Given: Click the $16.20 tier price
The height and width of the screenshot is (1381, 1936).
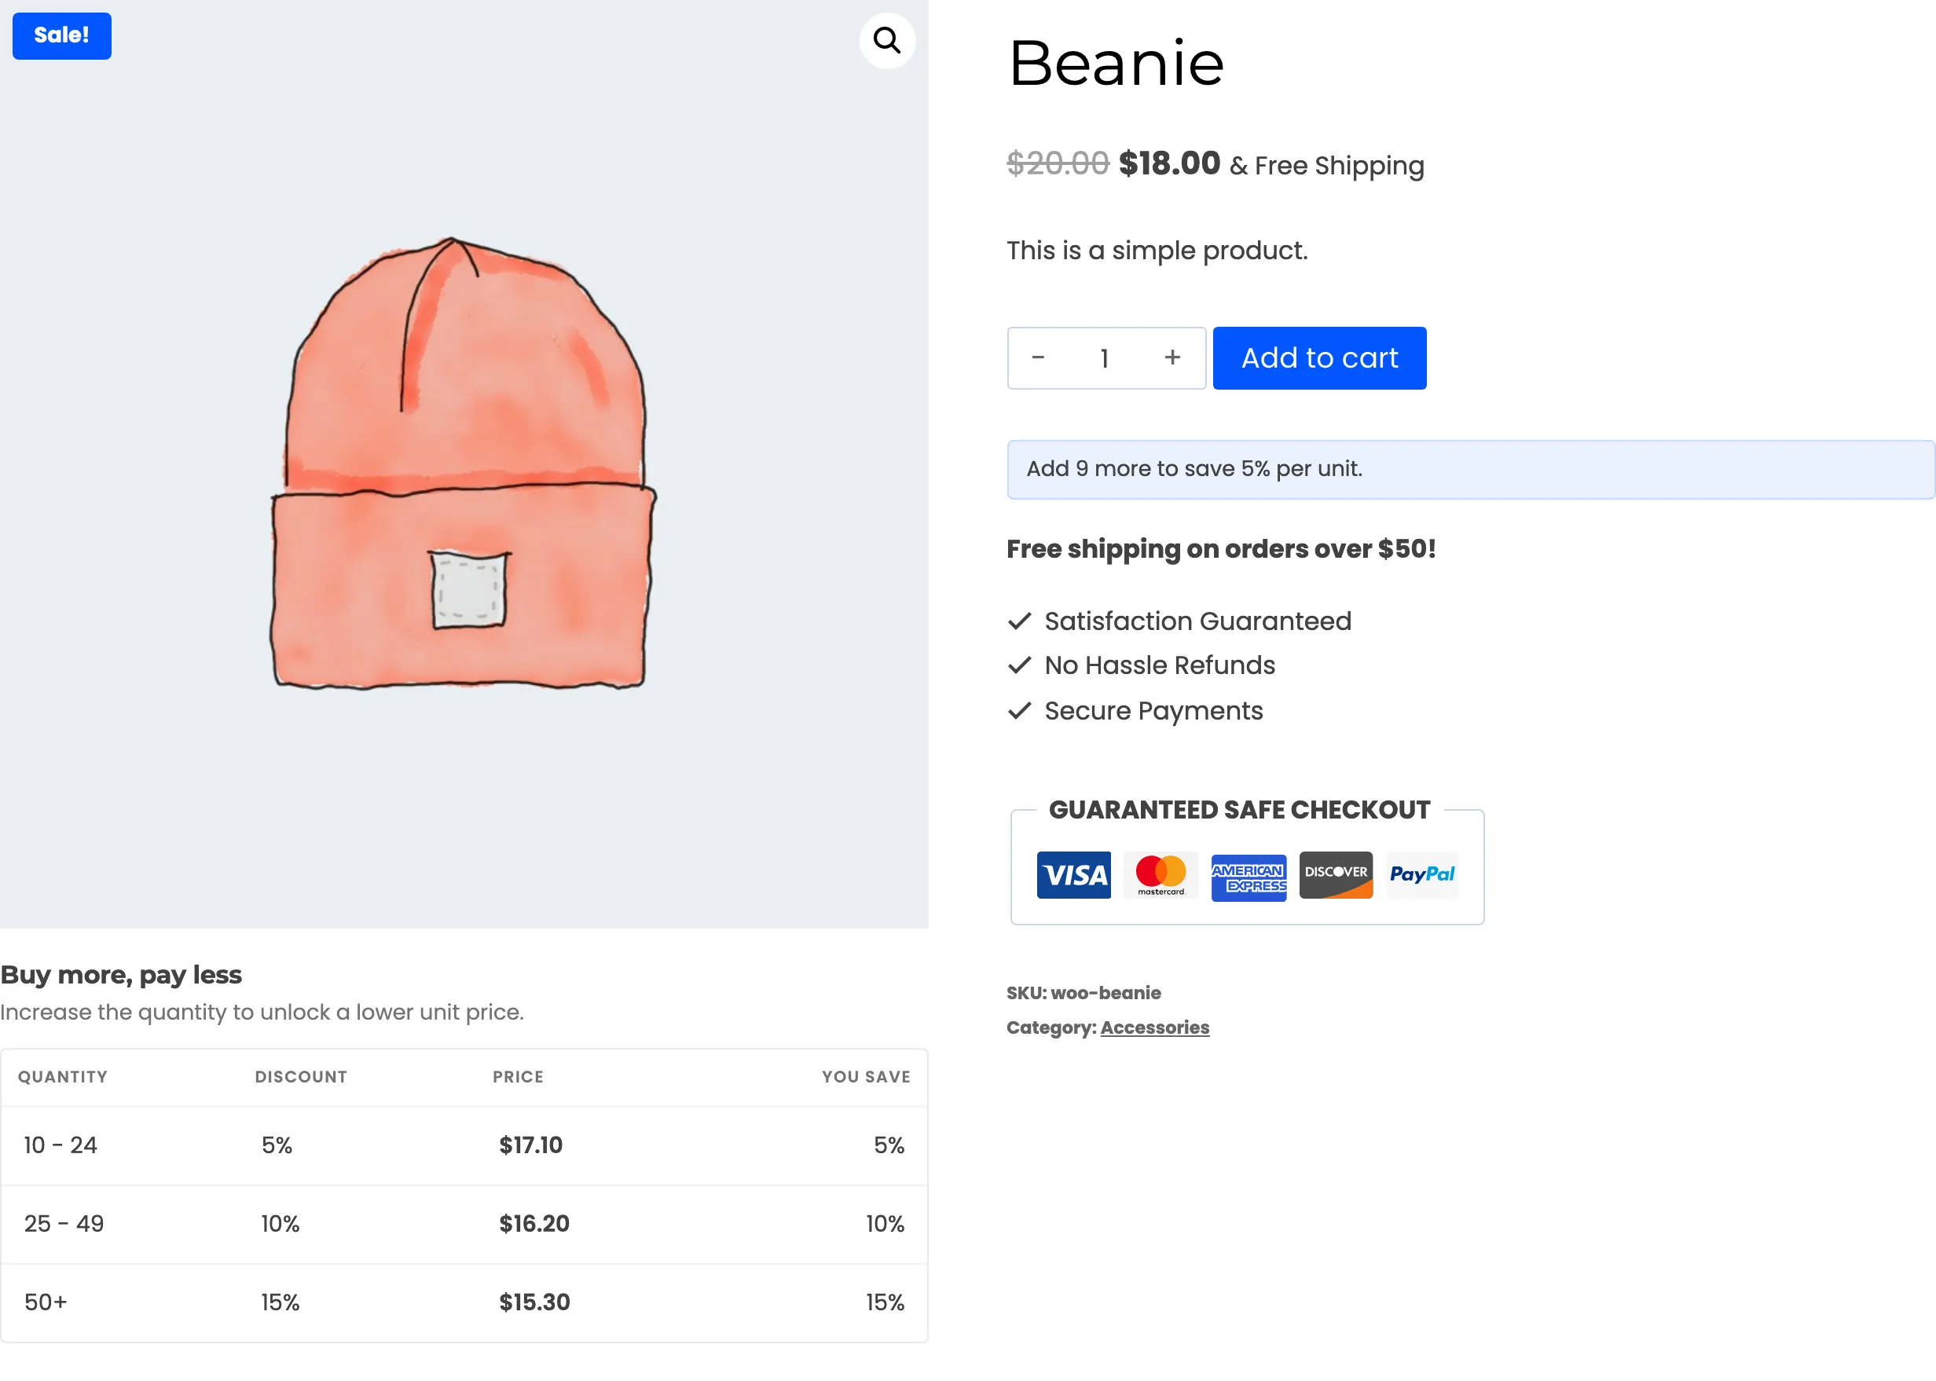Looking at the screenshot, I should (533, 1223).
